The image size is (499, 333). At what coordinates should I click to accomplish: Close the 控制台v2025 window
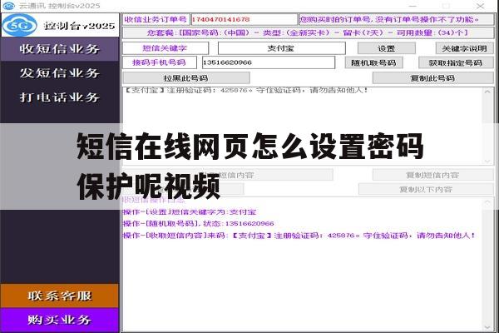480,6
